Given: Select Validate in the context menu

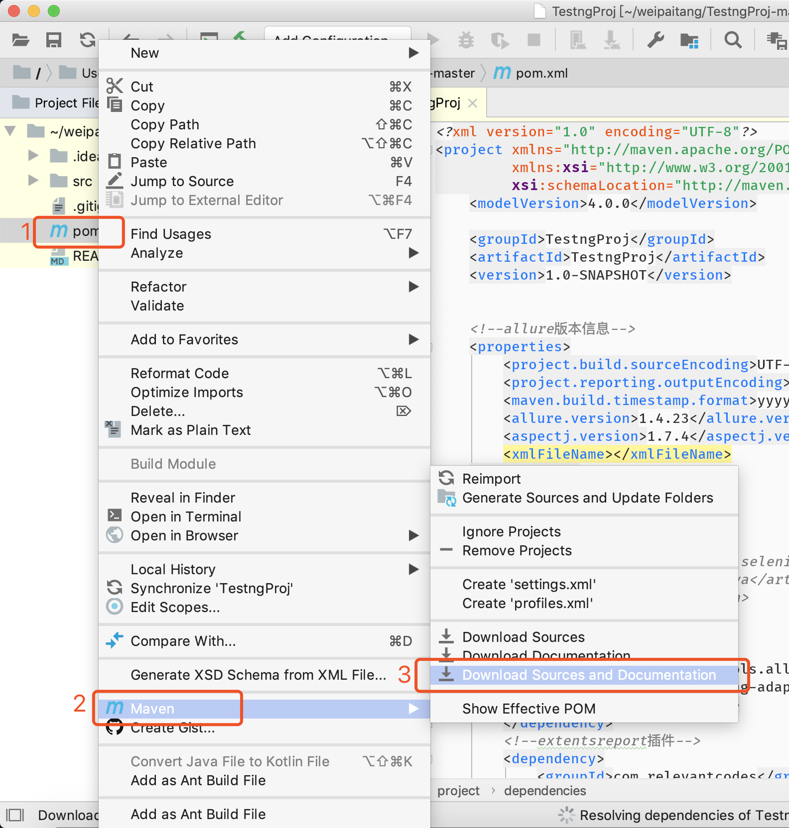Looking at the screenshot, I should click(x=264, y=306).
